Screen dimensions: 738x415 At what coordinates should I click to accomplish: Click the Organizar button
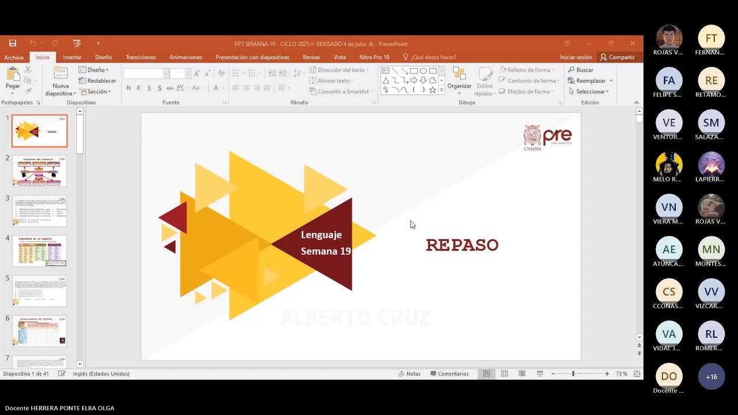[x=460, y=81]
